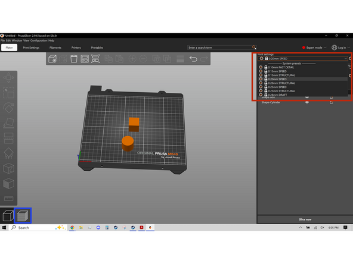The width and height of the screenshot is (353, 264).
Task: Switch to 3D editor view cube
Action: pos(8,216)
